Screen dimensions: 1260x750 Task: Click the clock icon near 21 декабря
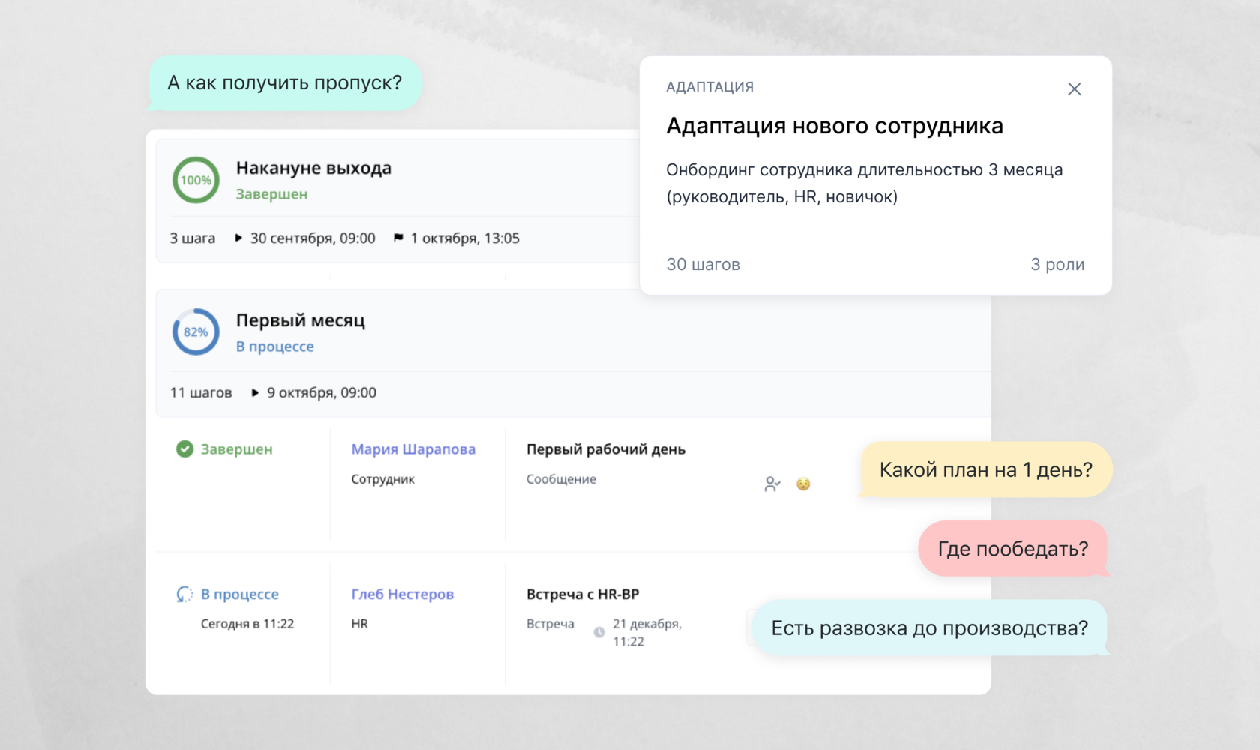tap(599, 632)
